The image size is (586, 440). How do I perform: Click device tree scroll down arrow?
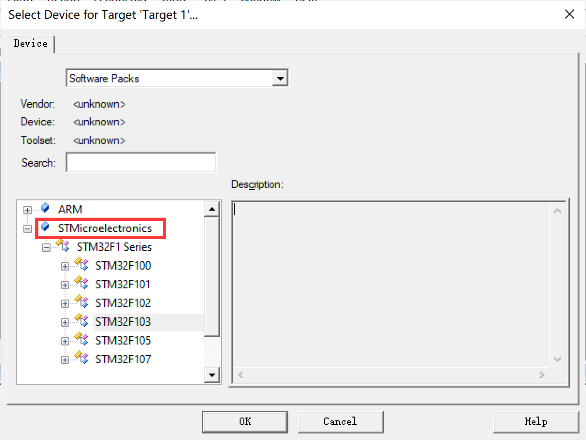click(212, 375)
